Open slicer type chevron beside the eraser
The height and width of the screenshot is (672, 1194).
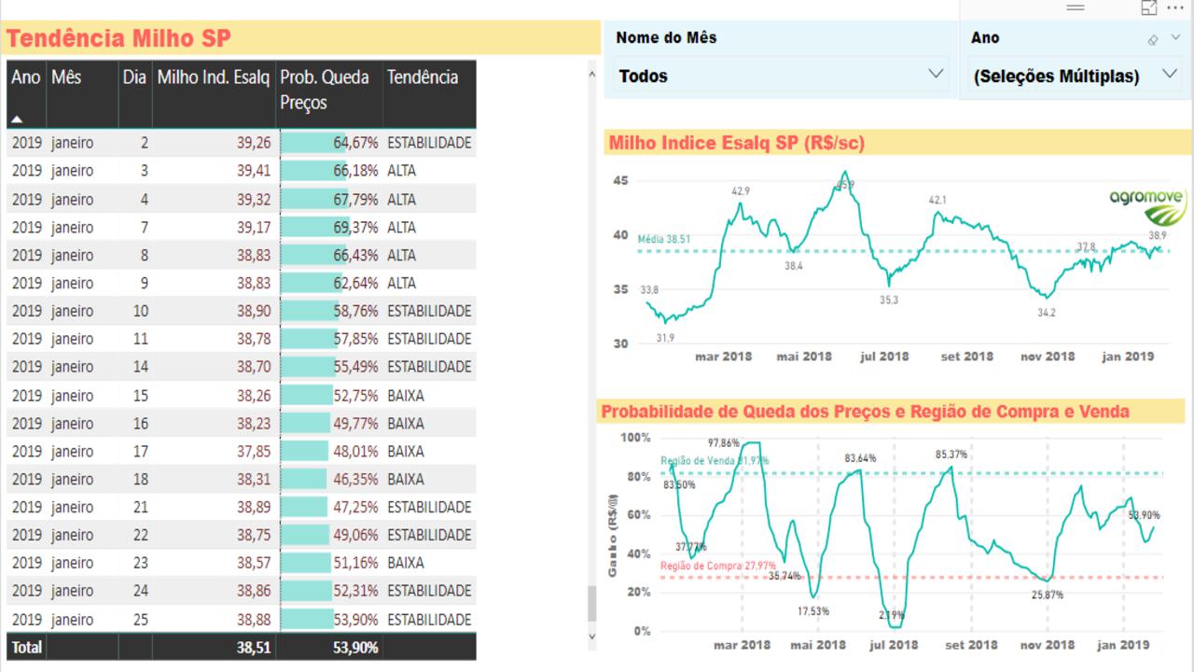(1175, 38)
